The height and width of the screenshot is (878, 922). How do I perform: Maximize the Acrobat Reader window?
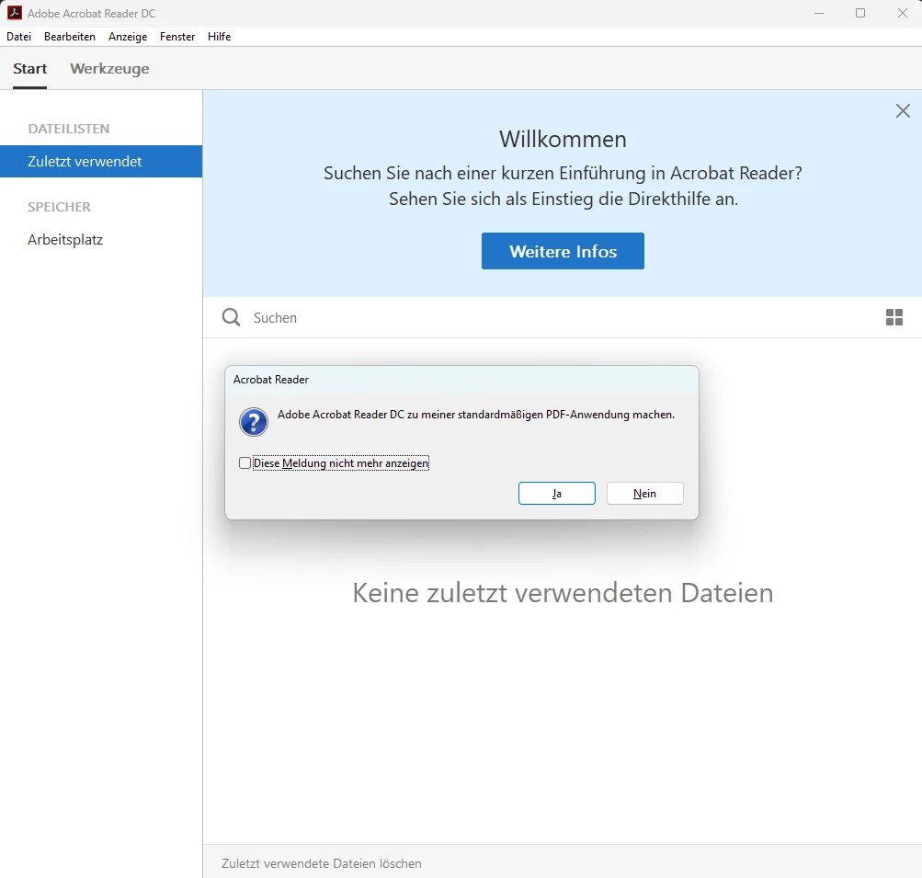click(860, 13)
